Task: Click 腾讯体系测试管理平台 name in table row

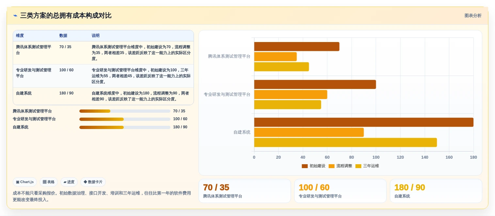Action: (34, 50)
